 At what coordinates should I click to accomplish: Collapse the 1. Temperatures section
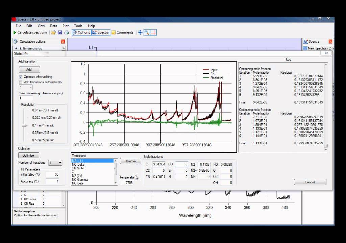pos(16,48)
